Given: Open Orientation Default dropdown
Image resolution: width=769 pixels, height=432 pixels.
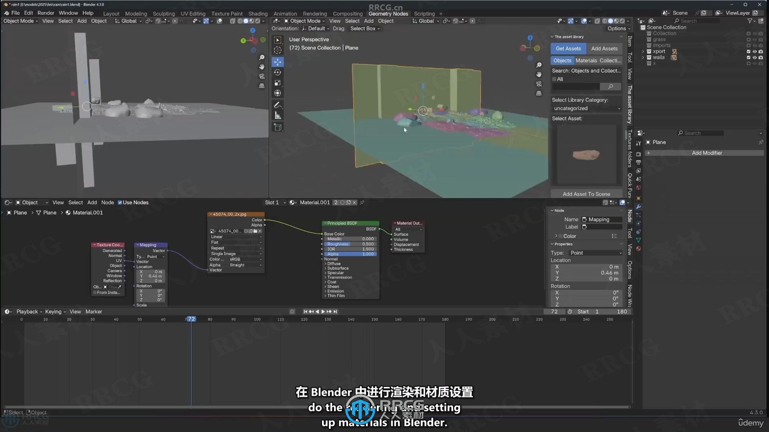Looking at the screenshot, I should pyautogui.click(x=316, y=29).
